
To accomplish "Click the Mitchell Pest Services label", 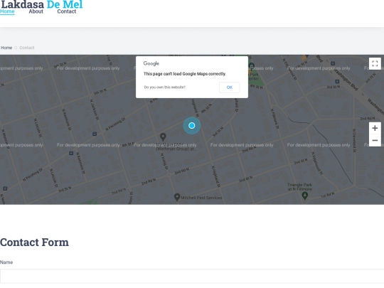I will 201,198.
